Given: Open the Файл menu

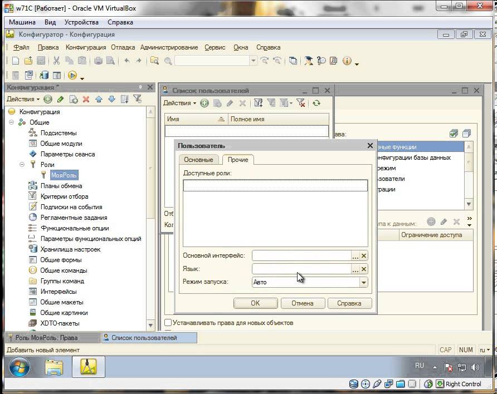Looking at the screenshot, I should (21, 47).
